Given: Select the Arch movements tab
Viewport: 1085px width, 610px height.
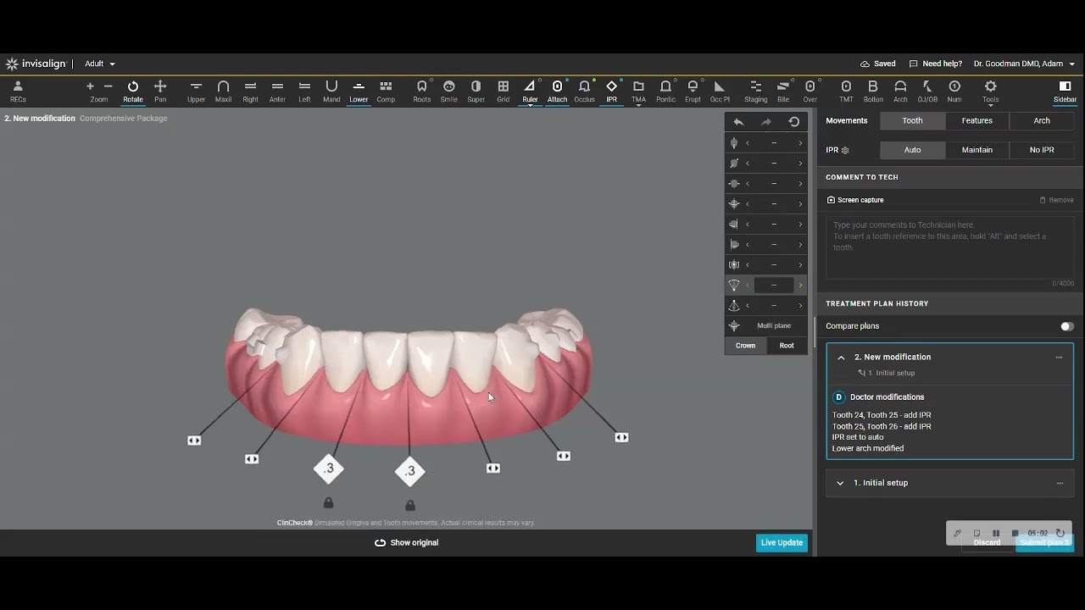Looking at the screenshot, I should pos(1042,121).
